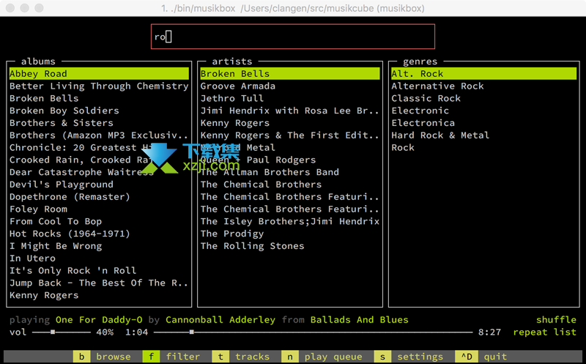Click the n play queue shortcut key
Image resolution: width=586 pixels, height=364 pixels.
290,357
